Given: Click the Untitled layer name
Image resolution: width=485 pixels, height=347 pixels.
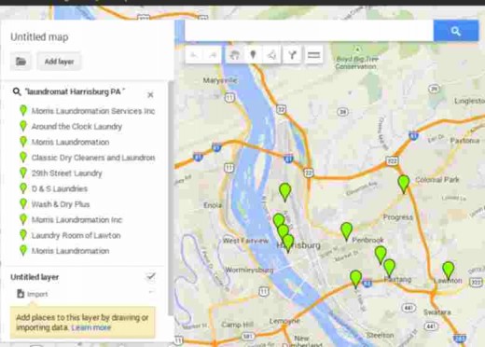Looking at the screenshot, I should pos(35,277).
